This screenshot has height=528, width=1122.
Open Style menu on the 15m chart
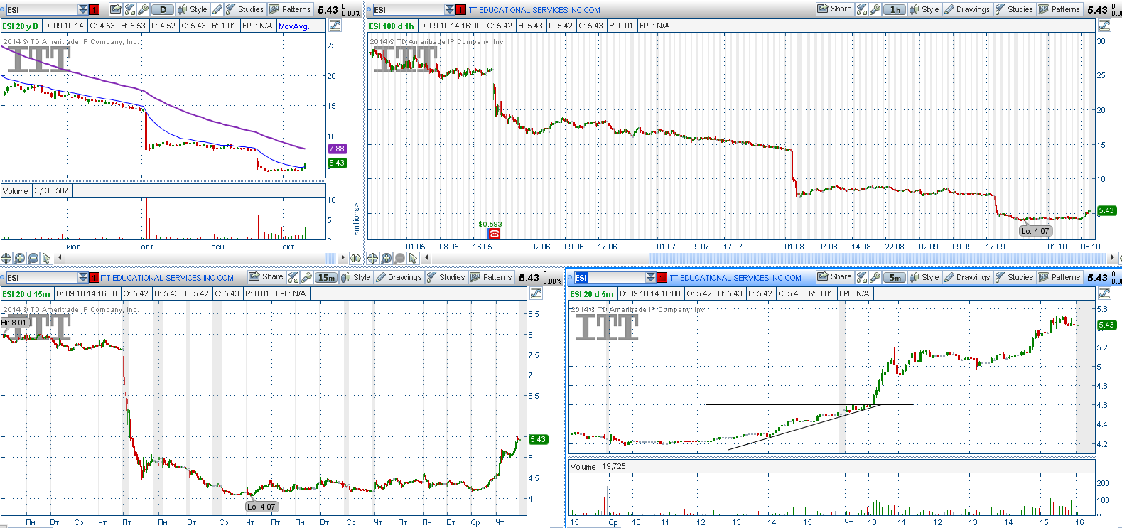coord(356,277)
